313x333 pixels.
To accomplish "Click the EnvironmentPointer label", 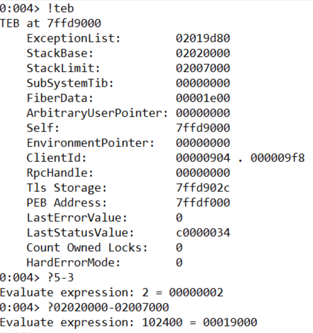I will (x=91, y=143).
